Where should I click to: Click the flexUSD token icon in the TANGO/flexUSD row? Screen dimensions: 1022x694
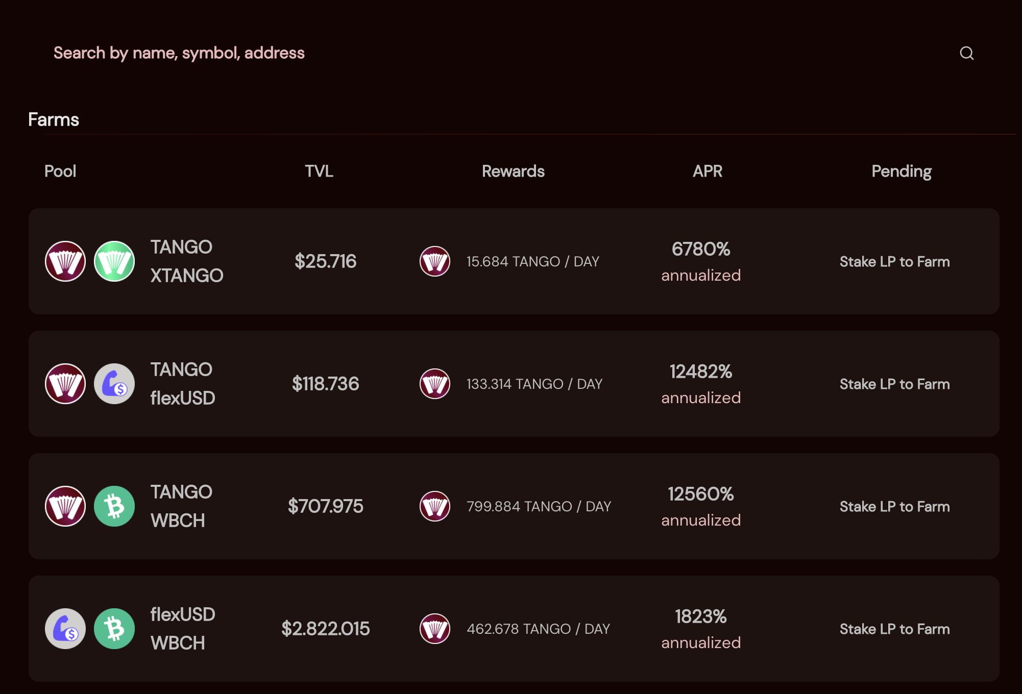point(114,384)
